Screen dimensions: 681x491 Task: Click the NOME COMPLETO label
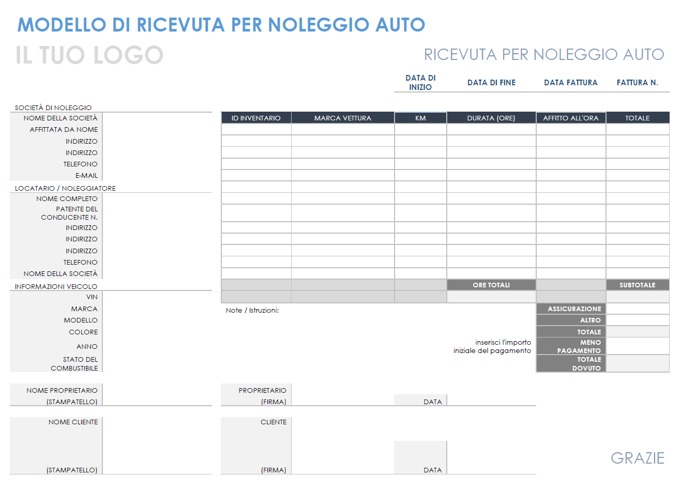(x=67, y=198)
